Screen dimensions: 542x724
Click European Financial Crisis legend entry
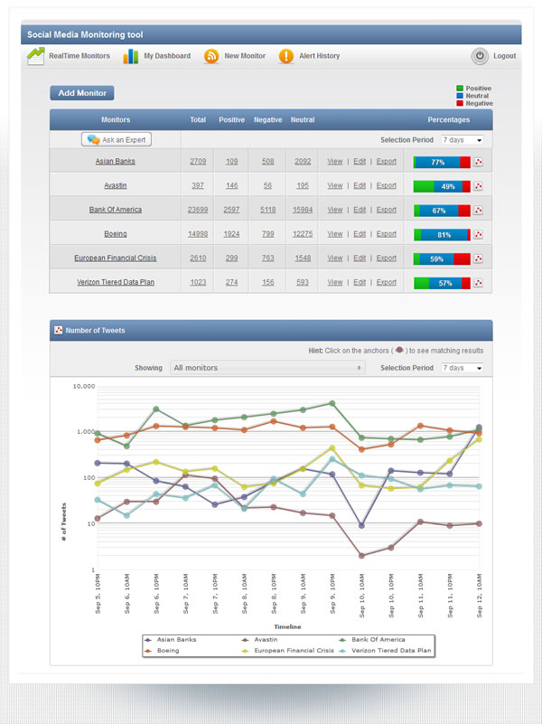pos(288,651)
